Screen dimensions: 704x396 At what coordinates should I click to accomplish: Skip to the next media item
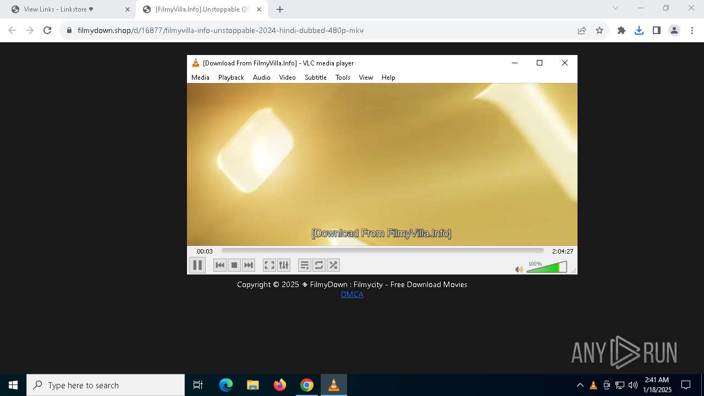point(249,265)
